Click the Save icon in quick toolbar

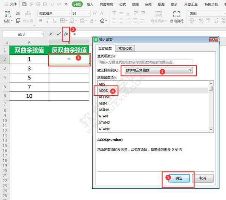tap(24, 5)
